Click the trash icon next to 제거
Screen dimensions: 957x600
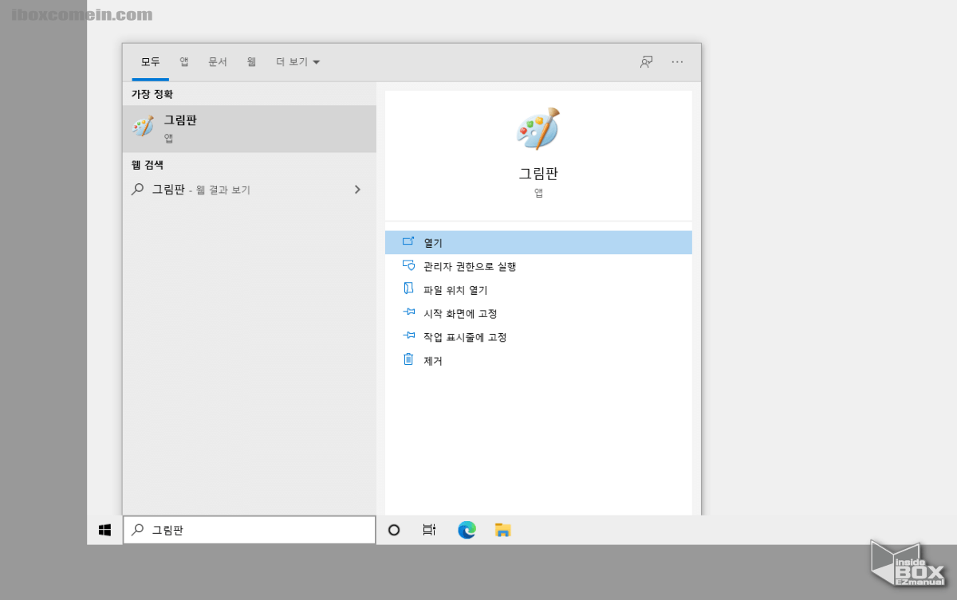[409, 360]
